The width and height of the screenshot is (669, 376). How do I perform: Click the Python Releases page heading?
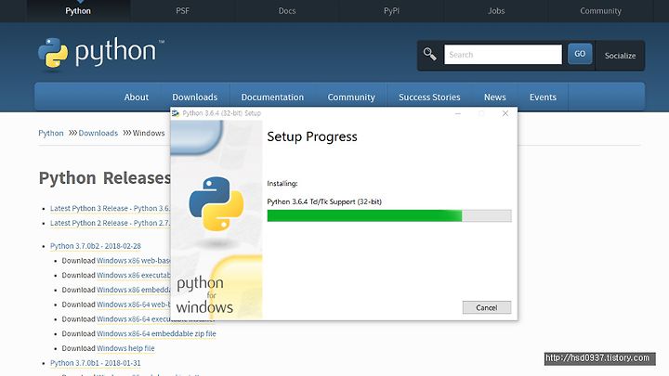click(104, 177)
